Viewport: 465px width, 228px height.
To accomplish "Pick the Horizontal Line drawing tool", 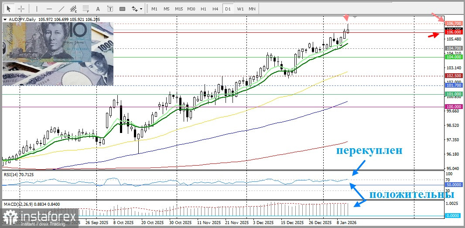I will pyautogui.click(x=49, y=9).
